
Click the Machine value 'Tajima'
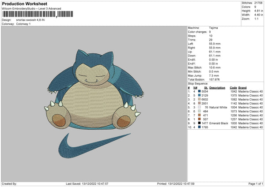pyautogui.click(x=213, y=28)
